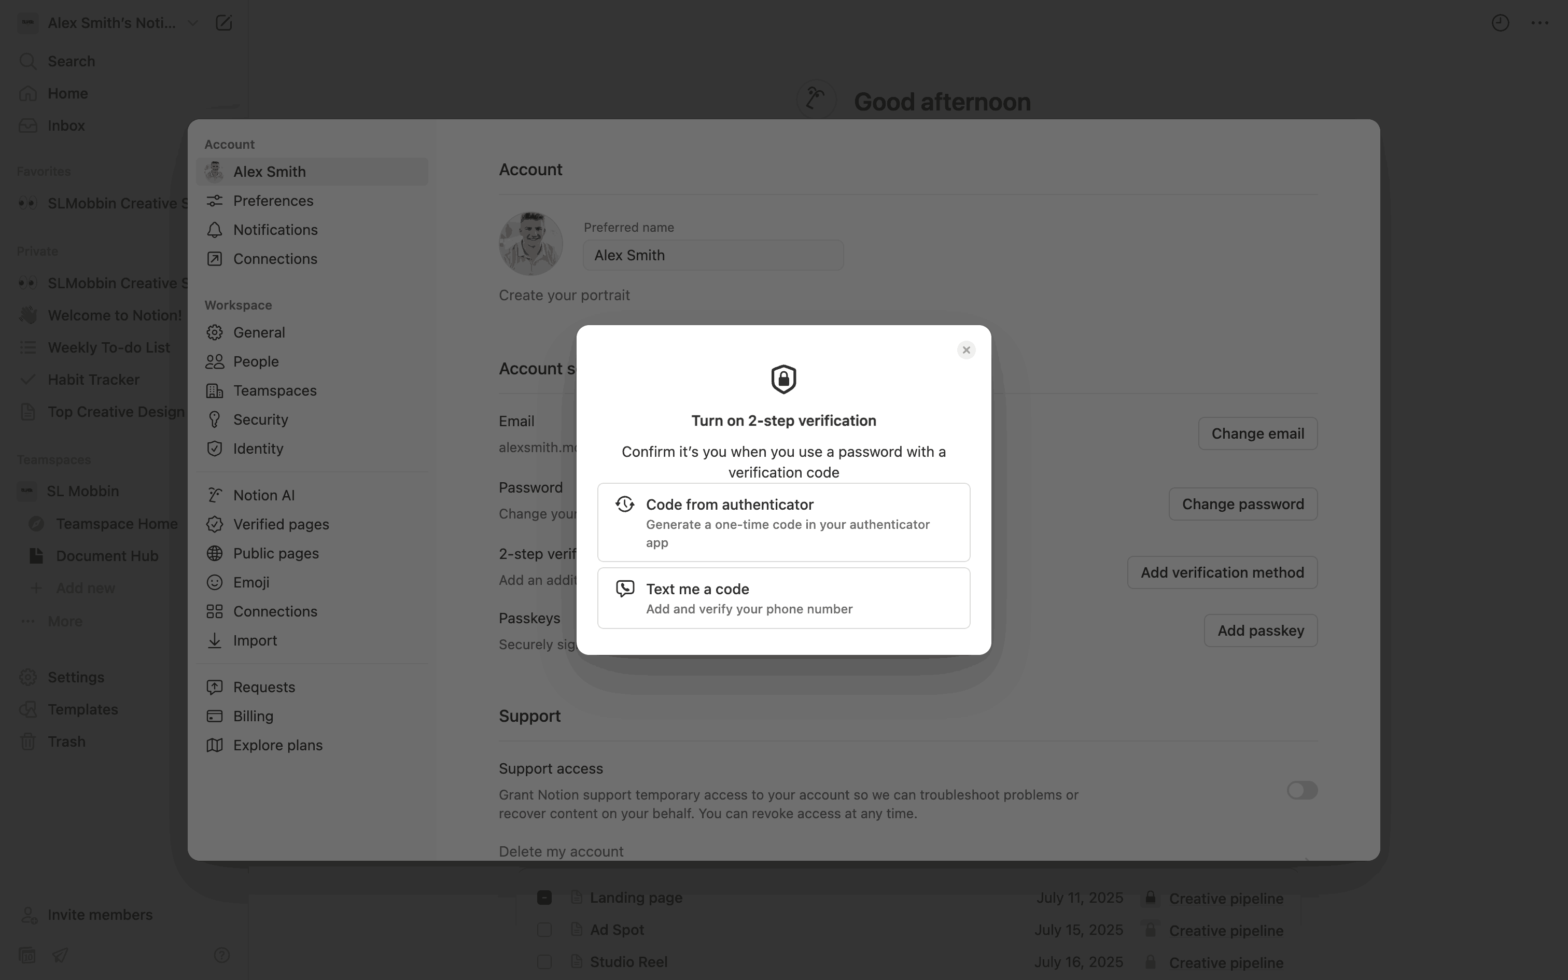Open the three-dot more menu top right
The image size is (1568, 980).
tap(1539, 23)
